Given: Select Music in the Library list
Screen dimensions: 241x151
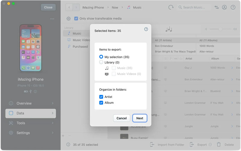Looking at the screenshot, I should [x=77, y=33].
